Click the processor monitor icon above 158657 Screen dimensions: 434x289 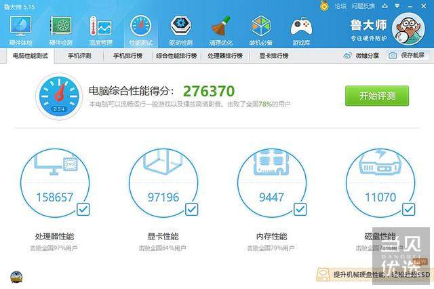[56, 164]
